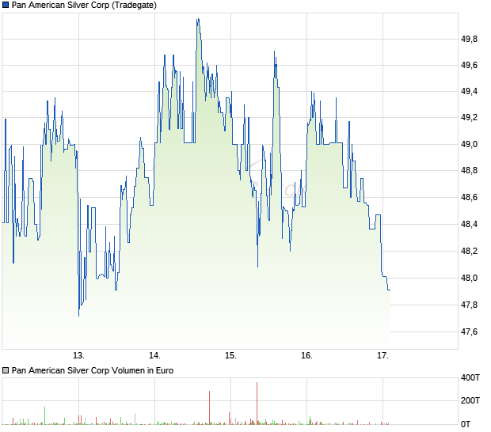Click the chart title 'Pan American Silver Corp (Tradegate)'
Viewport: 491px width, 432px height.
tap(84, 5)
